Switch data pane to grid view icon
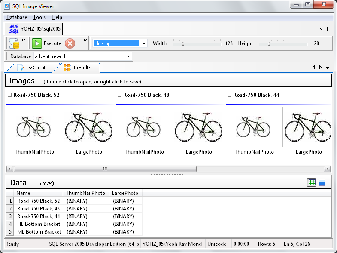The width and height of the screenshot is (337, 253). [x=312, y=182]
